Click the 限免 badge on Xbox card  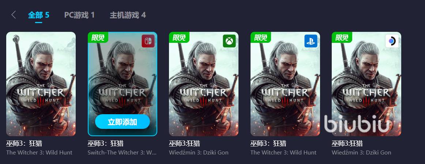pyautogui.click(x=179, y=37)
